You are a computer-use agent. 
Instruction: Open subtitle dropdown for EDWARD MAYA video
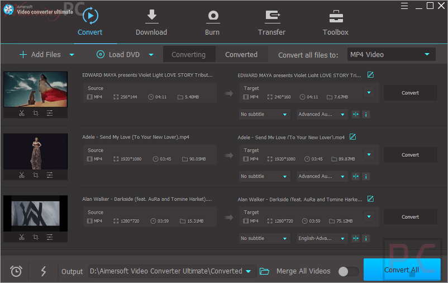coord(264,114)
